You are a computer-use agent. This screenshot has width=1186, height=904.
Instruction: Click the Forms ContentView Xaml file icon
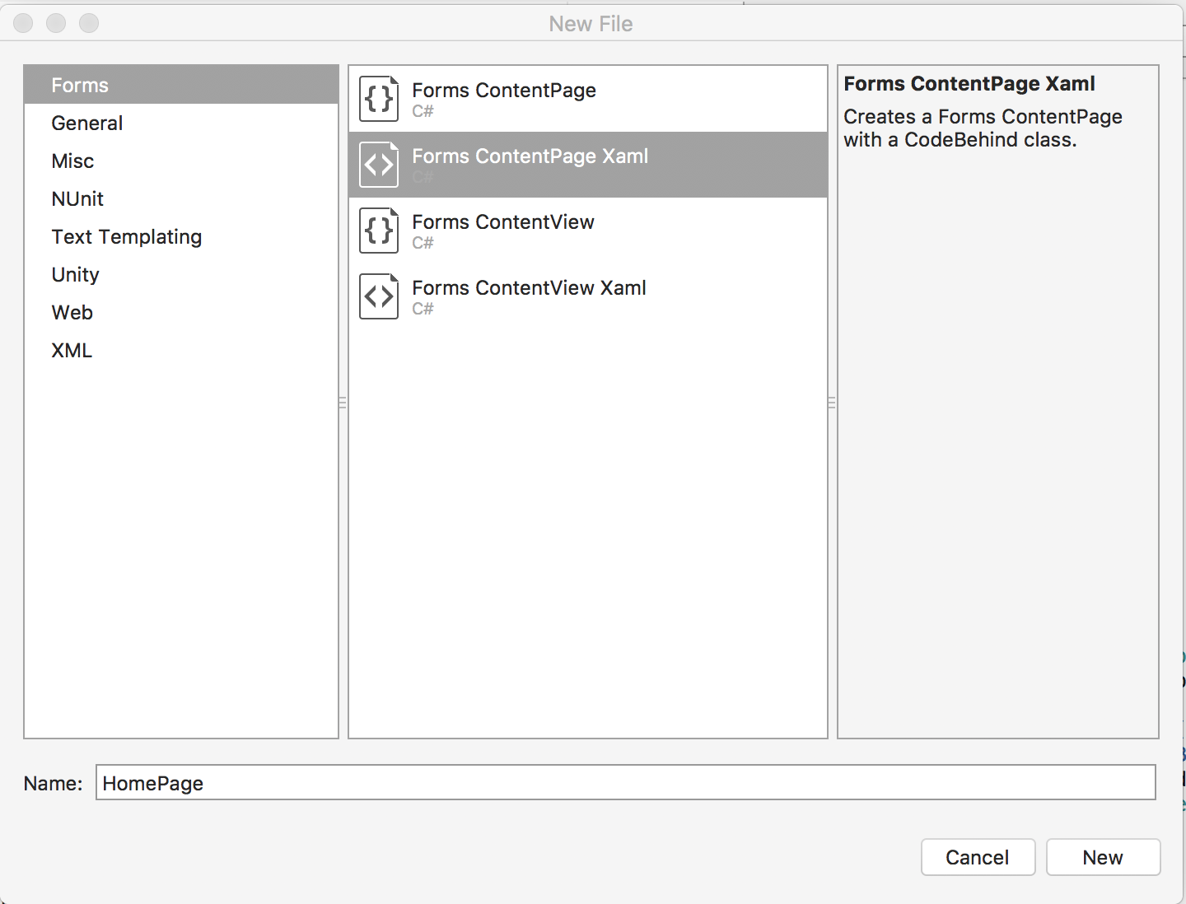(x=378, y=296)
